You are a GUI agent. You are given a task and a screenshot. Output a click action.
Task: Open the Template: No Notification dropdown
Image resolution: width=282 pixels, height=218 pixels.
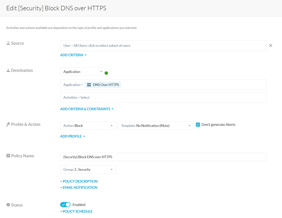click(155, 126)
